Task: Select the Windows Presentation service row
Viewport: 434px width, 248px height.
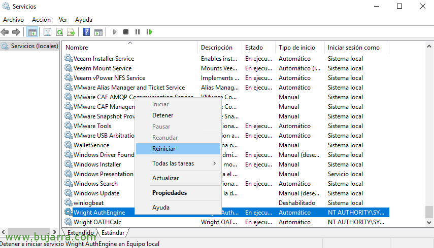Action: (x=226, y=174)
